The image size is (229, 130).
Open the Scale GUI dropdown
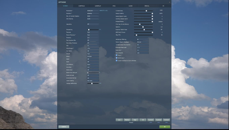[143, 50]
